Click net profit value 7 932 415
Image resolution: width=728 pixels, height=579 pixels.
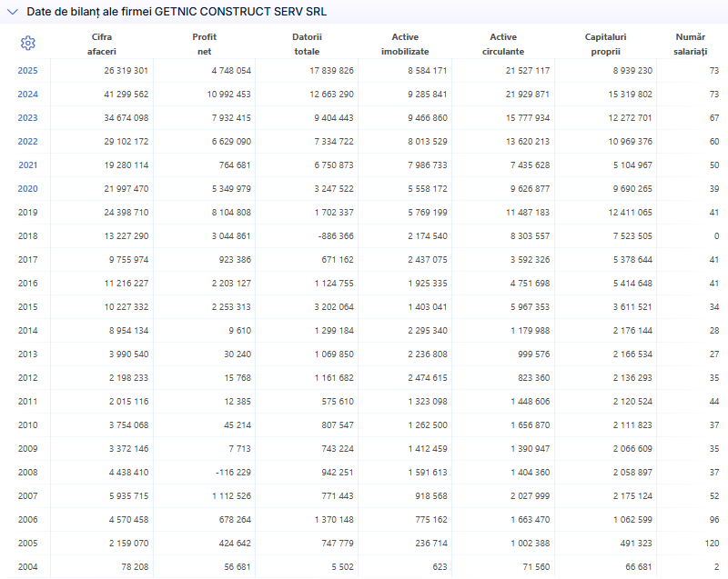[231, 118]
